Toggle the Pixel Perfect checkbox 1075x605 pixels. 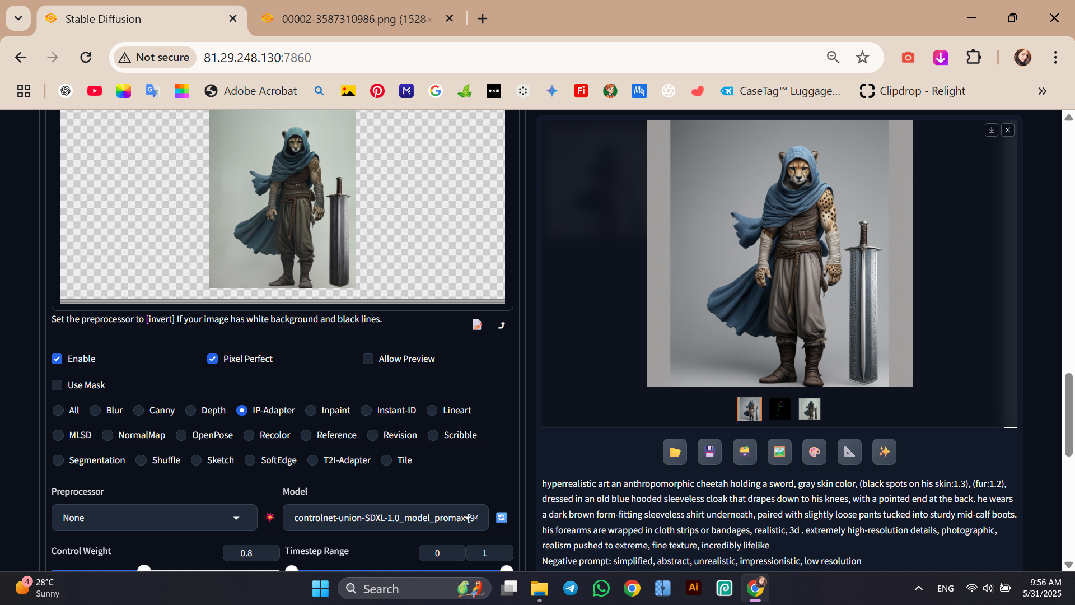point(212,359)
